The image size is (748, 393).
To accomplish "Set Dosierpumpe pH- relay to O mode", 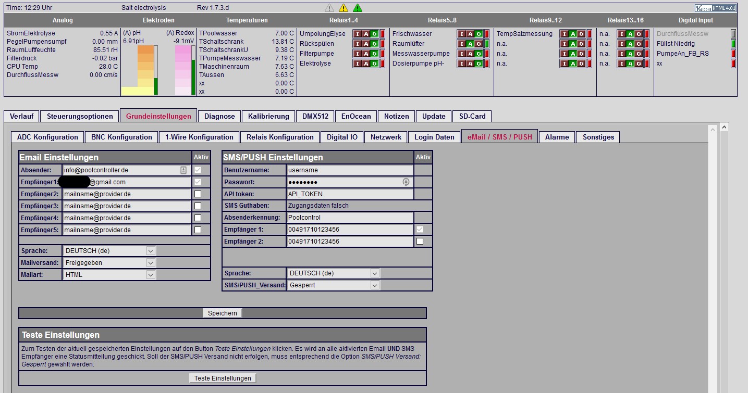I will pyautogui.click(x=479, y=64).
